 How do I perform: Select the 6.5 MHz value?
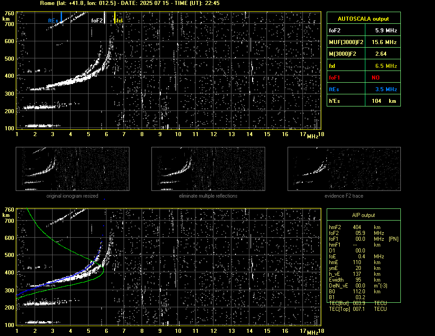386,66
